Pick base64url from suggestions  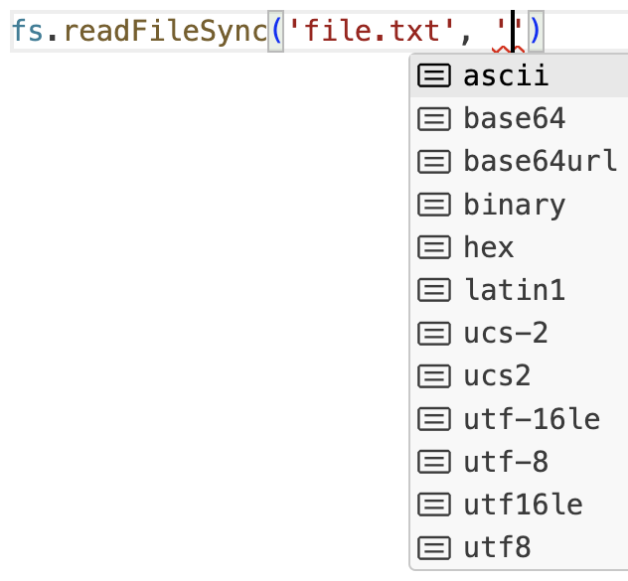tap(540, 162)
